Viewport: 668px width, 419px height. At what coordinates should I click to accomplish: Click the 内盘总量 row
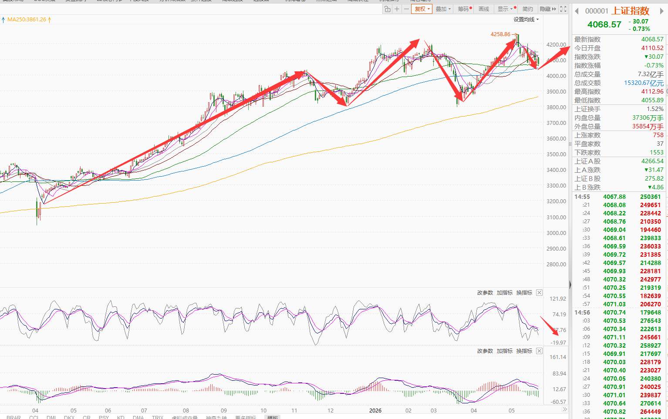(x=619, y=117)
